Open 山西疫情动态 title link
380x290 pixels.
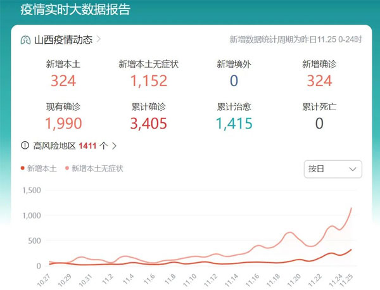coord(63,40)
